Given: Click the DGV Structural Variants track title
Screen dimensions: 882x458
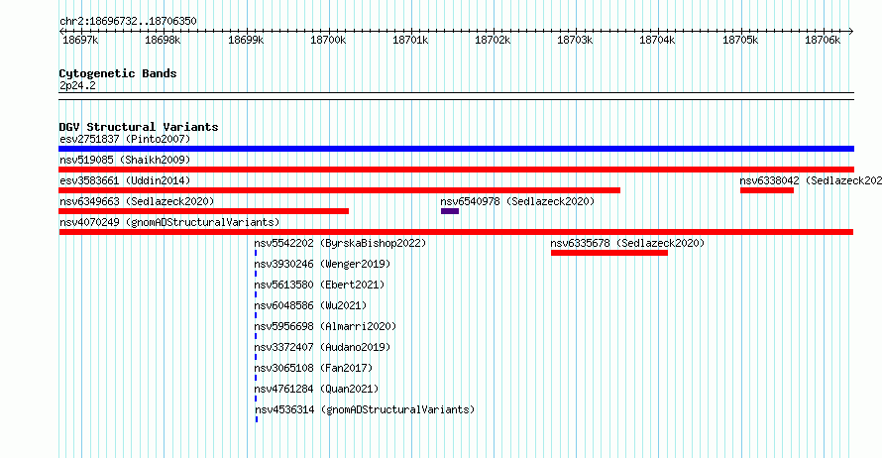Looking at the screenshot, I should pyautogui.click(x=139, y=127).
